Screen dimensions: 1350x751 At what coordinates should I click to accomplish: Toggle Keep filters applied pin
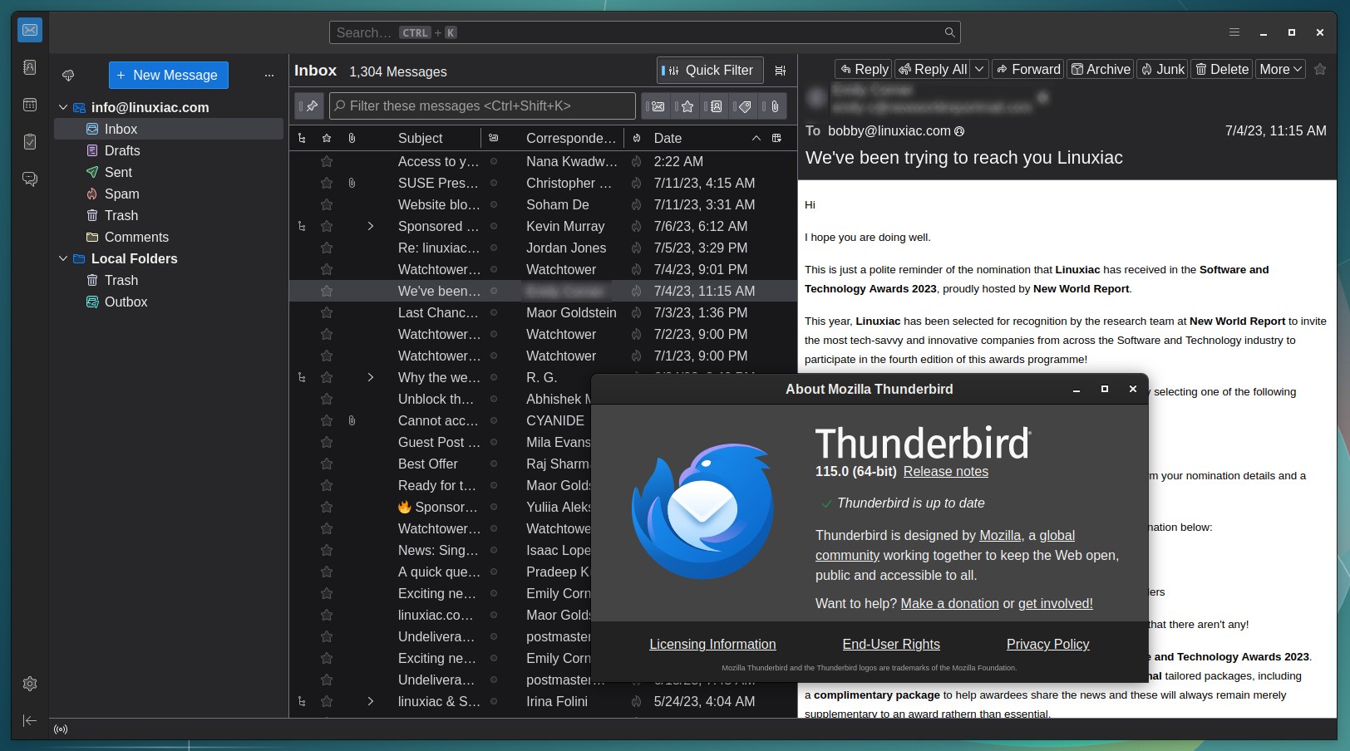point(309,106)
